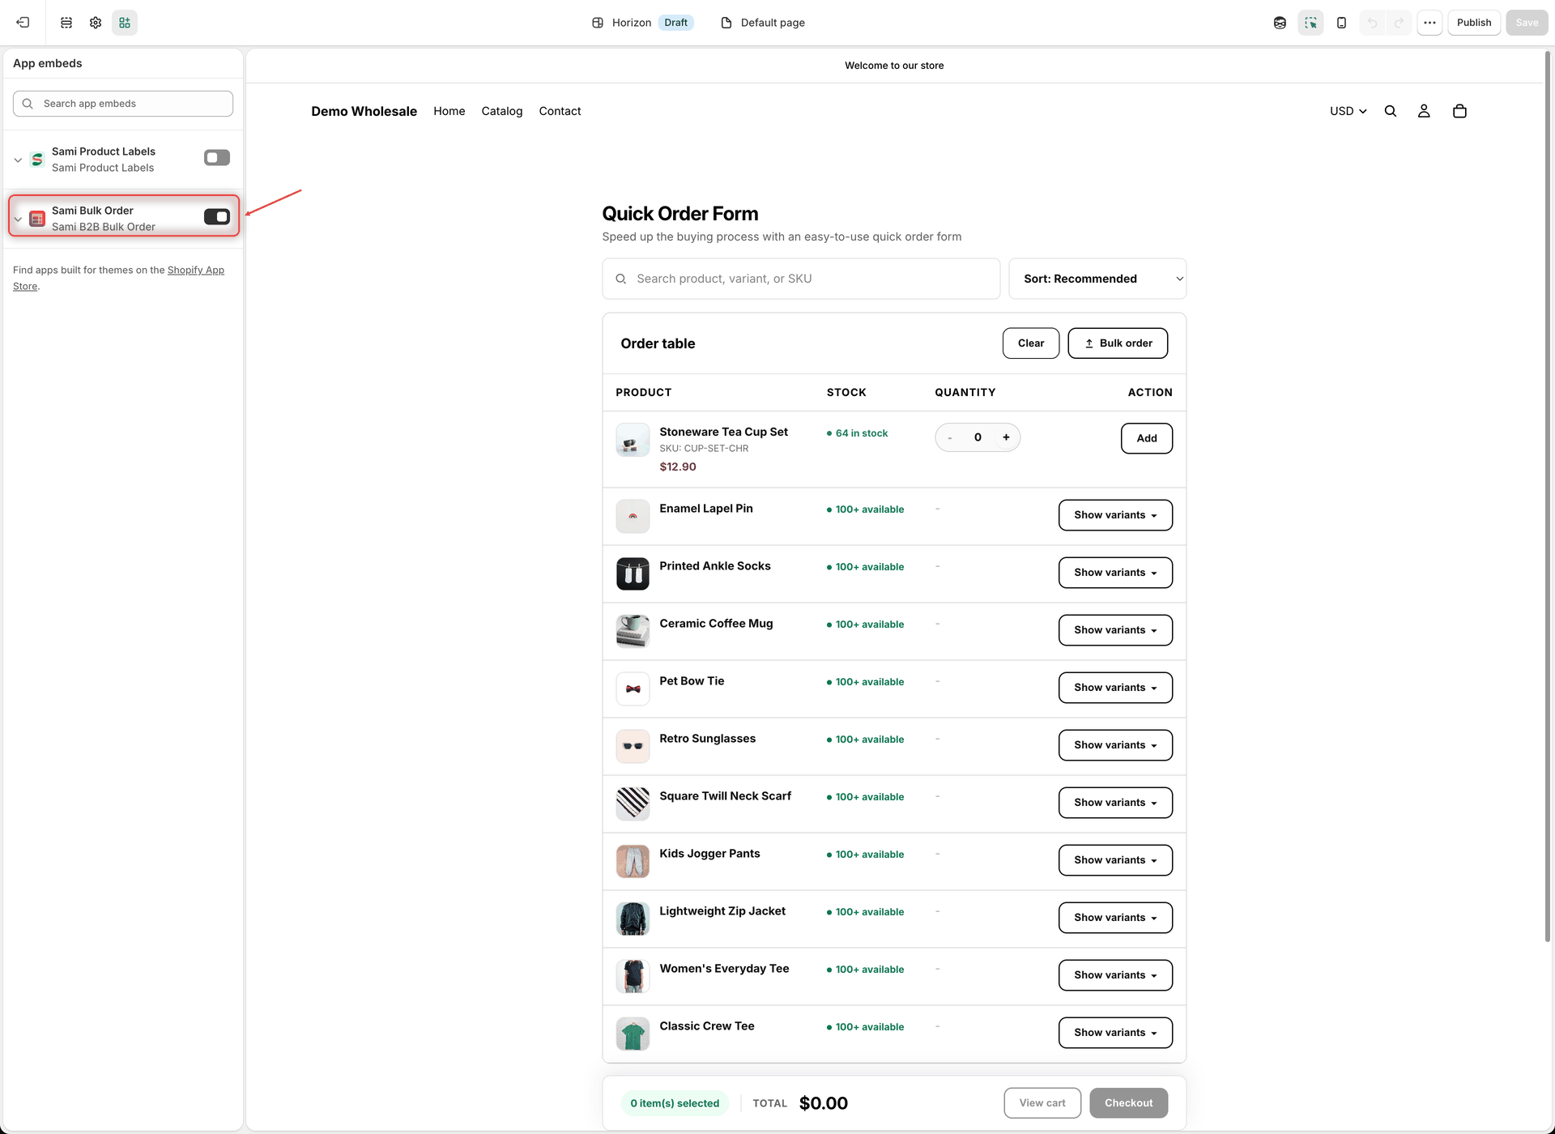Image resolution: width=1555 pixels, height=1134 pixels.
Task: Decrease Stoneware Tea Cup Set quantity
Action: click(950, 437)
